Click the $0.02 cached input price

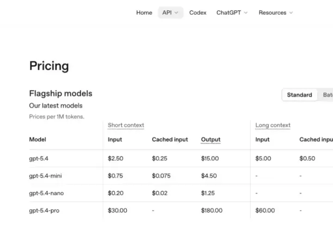coord(160,193)
